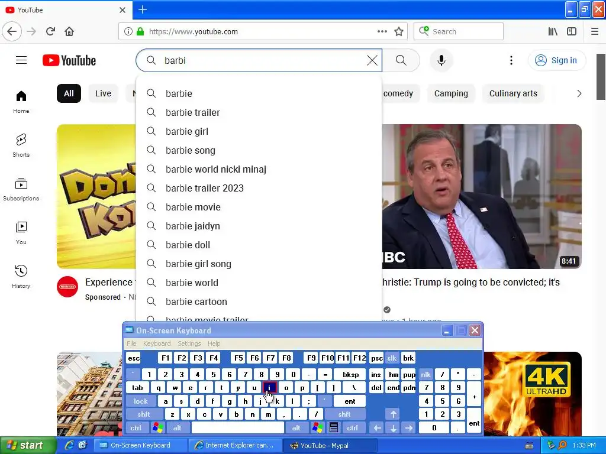This screenshot has width=606, height=454.
Task: Choose suggestion 'barbie world nicki minaj'
Action: tap(259, 169)
